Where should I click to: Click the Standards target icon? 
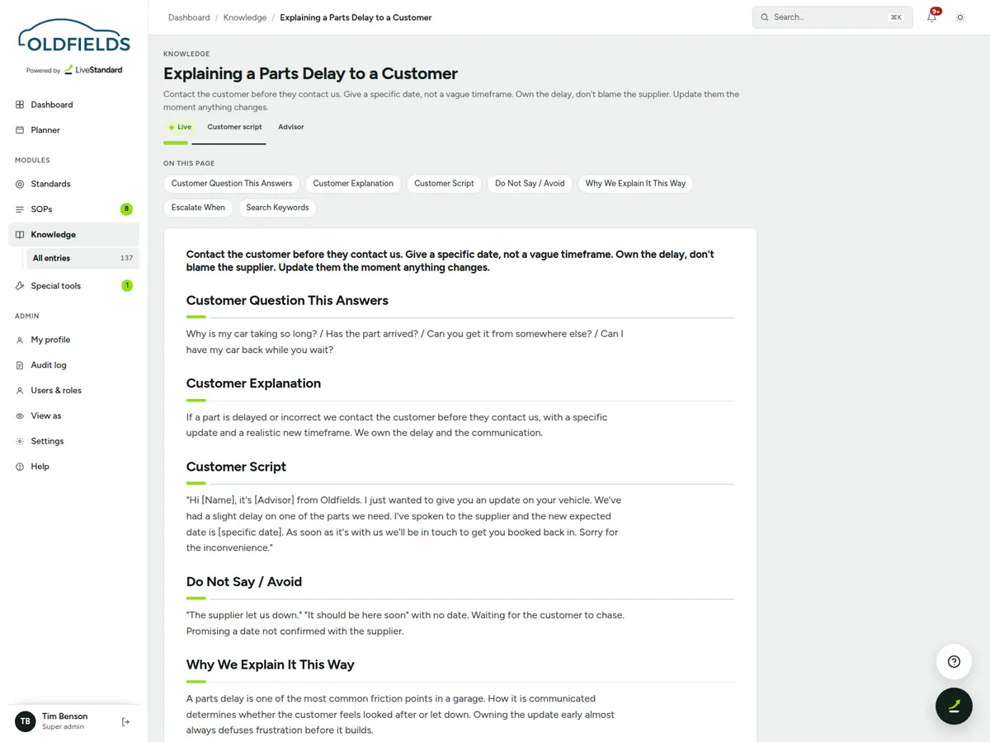[20, 184]
